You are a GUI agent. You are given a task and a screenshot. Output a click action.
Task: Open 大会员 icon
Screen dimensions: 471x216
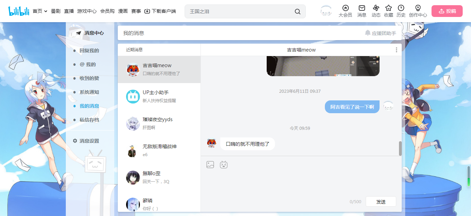pyautogui.click(x=345, y=11)
